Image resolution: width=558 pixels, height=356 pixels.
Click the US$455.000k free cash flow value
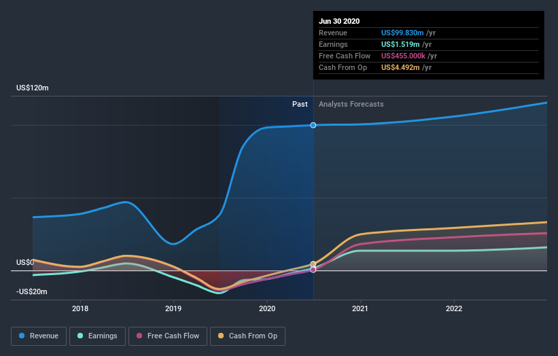pos(403,56)
